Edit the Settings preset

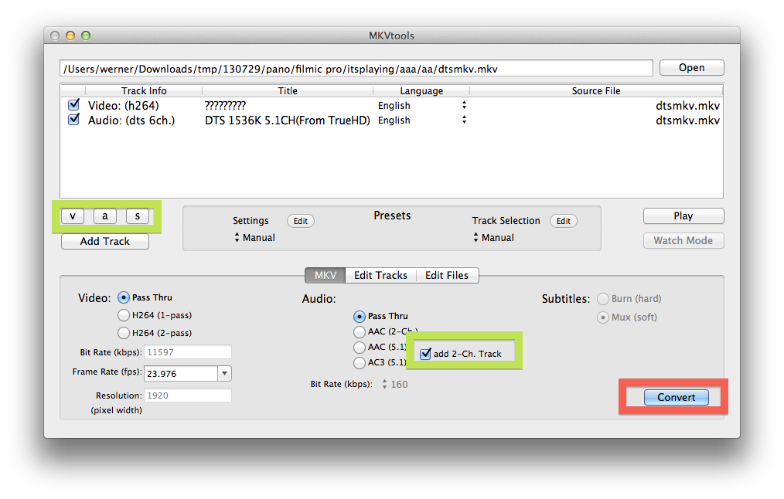pyautogui.click(x=301, y=221)
